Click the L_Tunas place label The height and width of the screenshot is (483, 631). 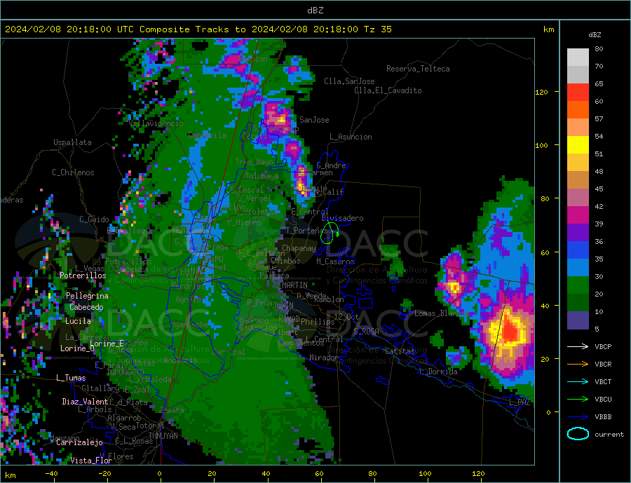point(71,378)
